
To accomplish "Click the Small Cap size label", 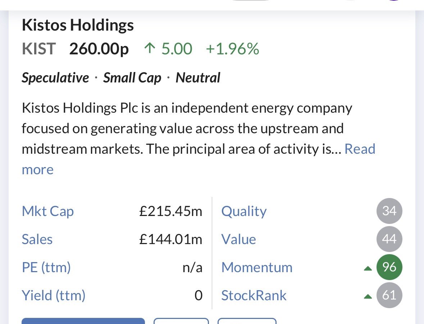I will (132, 78).
